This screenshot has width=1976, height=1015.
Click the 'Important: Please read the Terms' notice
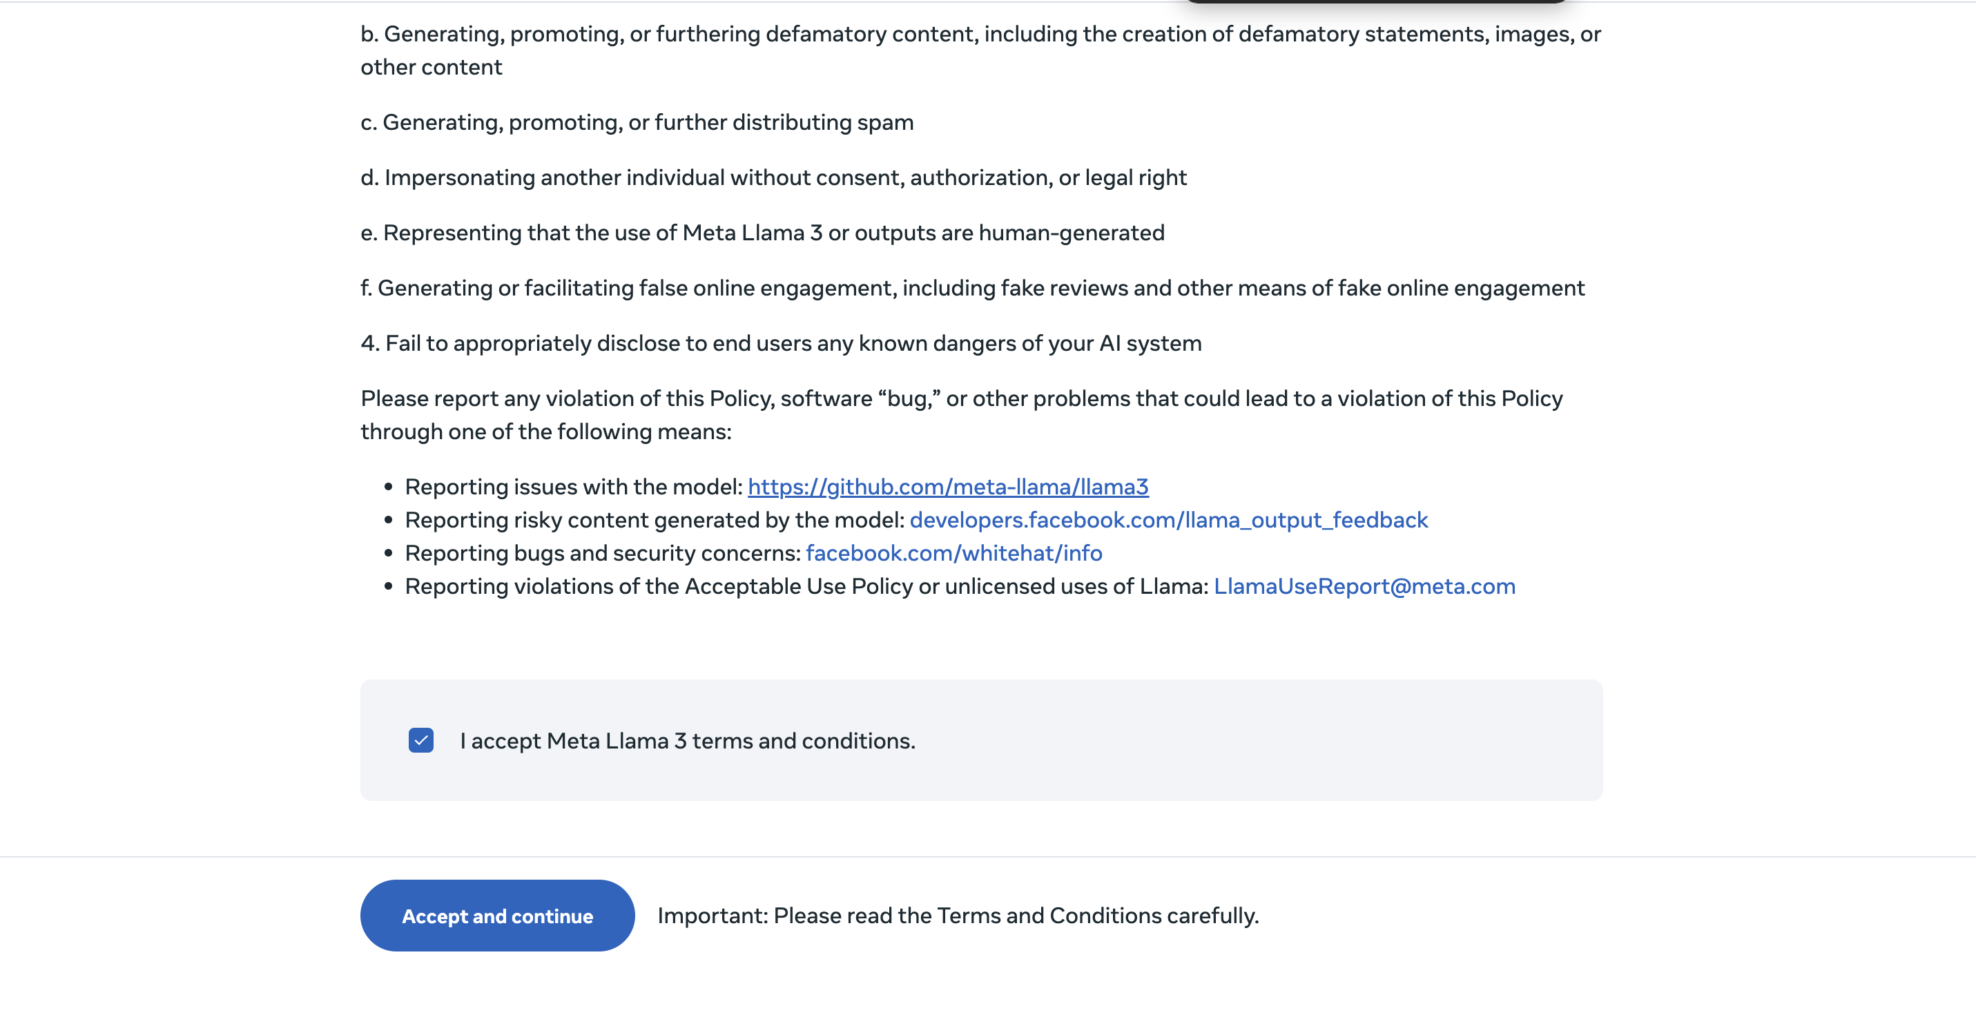(958, 916)
